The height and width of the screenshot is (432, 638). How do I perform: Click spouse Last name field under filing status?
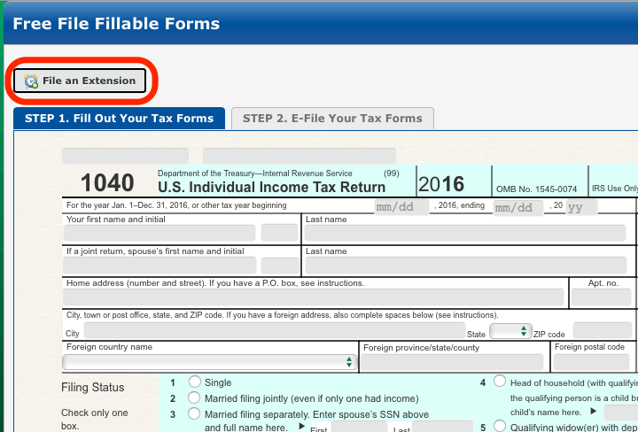tap(442, 428)
